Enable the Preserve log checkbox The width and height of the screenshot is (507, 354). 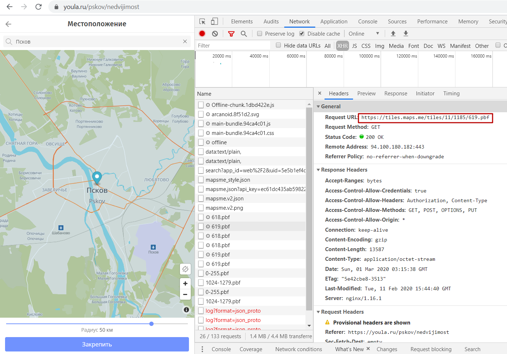pyautogui.click(x=260, y=33)
